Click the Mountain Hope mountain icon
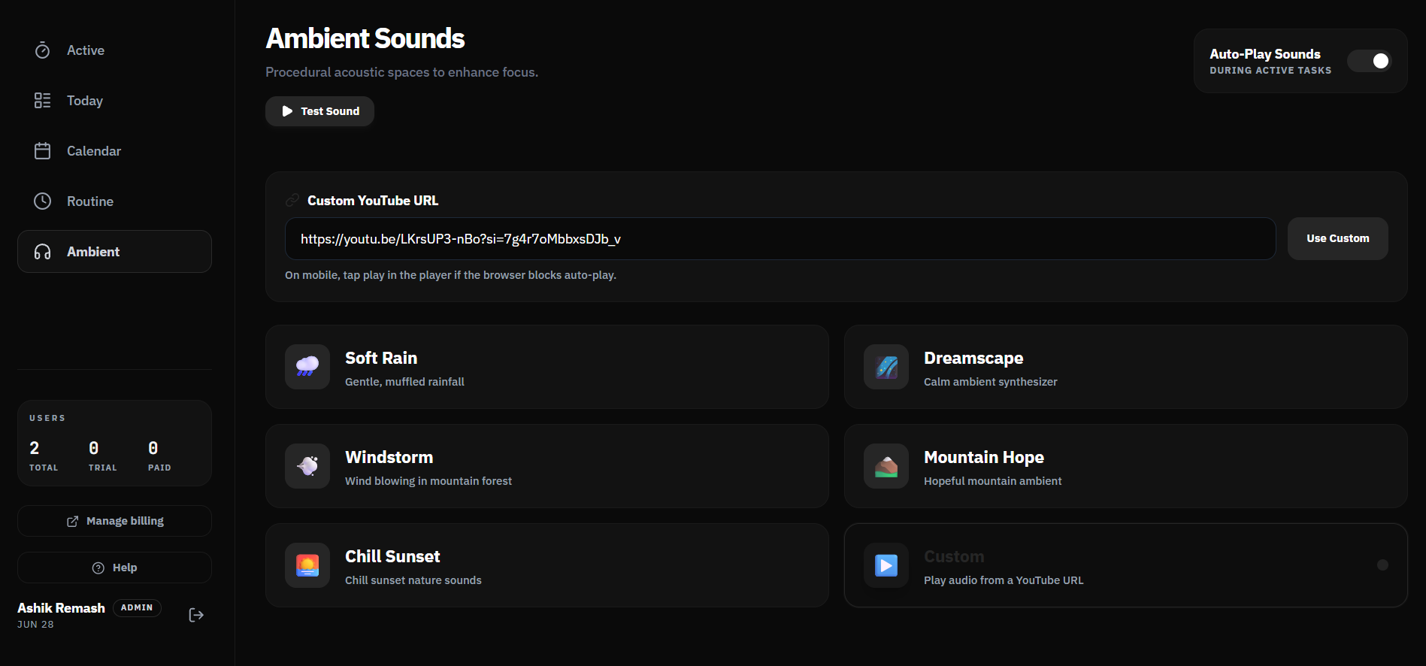The height and width of the screenshot is (666, 1426). tap(886, 466)
